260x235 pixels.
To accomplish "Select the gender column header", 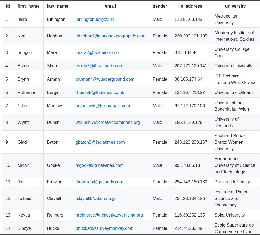I will [x=160, y=6].
